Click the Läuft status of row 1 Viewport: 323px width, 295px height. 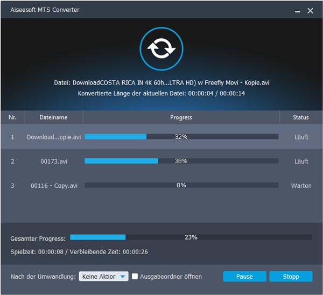click(x=301, y=137)
